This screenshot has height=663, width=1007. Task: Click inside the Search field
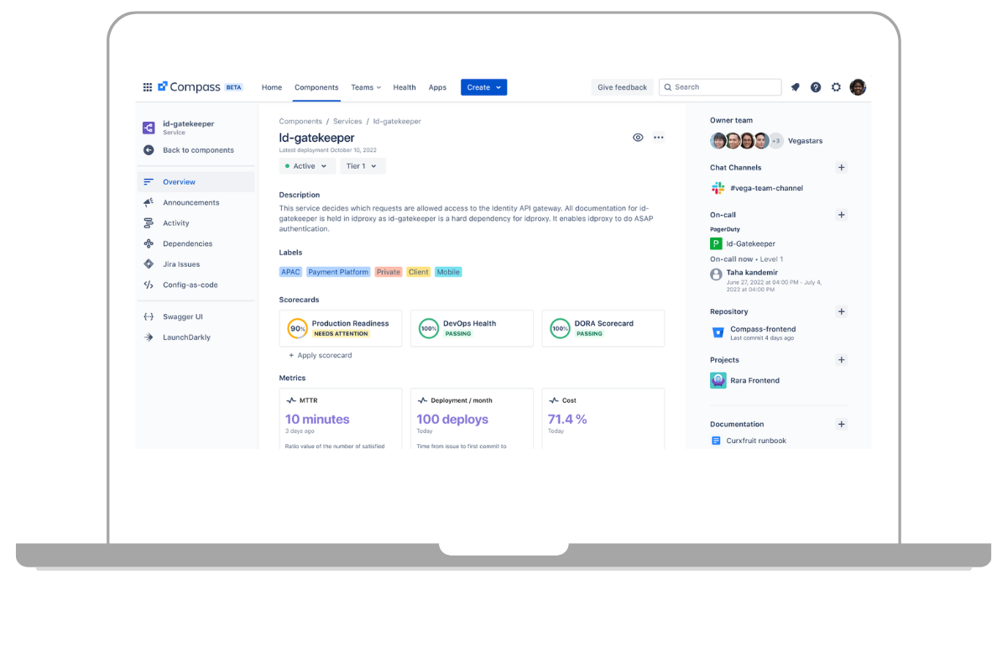720,86
